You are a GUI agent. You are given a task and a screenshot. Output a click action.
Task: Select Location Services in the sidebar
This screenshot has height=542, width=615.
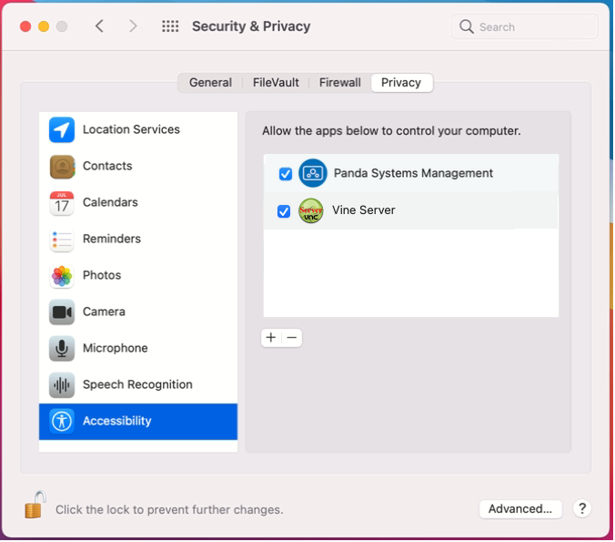click(x=138, y=129)
